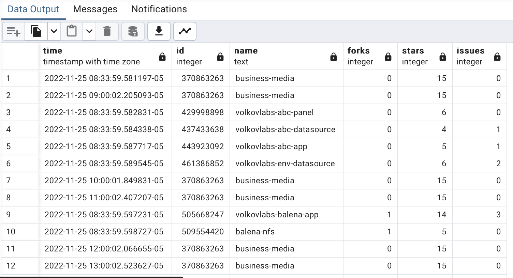Viewport: 513px width, 278px height.
Task: Switch to the Messages tab
Action: [x=95, y=9]
